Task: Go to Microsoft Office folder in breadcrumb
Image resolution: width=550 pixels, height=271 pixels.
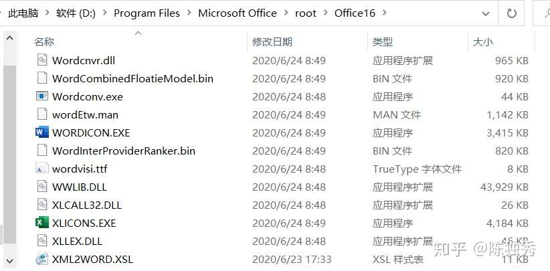Action: [x=238, y=13]
